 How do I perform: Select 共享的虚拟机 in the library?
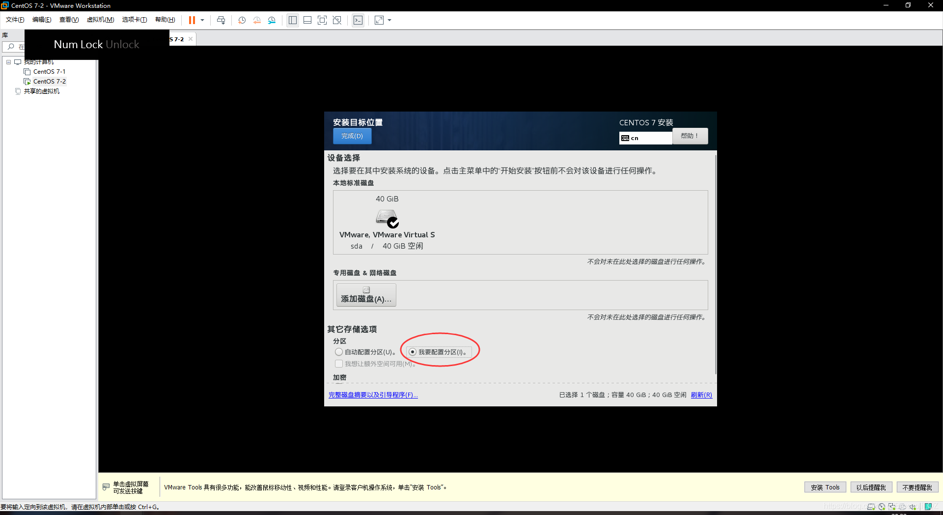42,91
